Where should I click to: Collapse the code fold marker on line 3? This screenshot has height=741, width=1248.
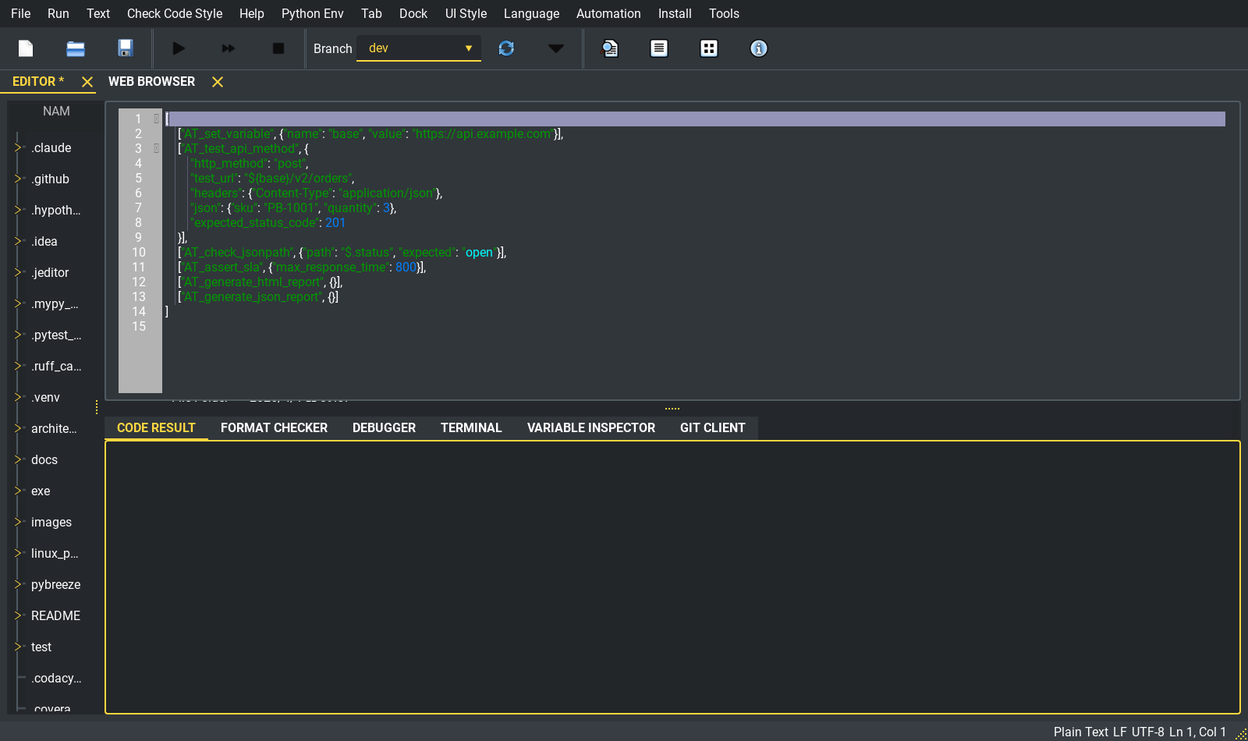pos(156,148)
